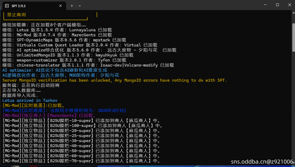295x167 pixels.
Task: Click the B25U握把-10-super line
Action: tap(81, 121)
